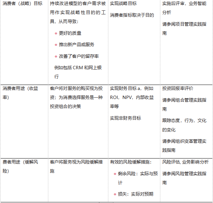Click the 实现战略目标 text
The image size is (213, 203).
pos(123,4)
